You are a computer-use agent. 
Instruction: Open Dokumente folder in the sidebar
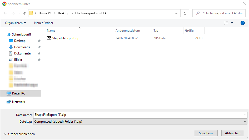22,53
